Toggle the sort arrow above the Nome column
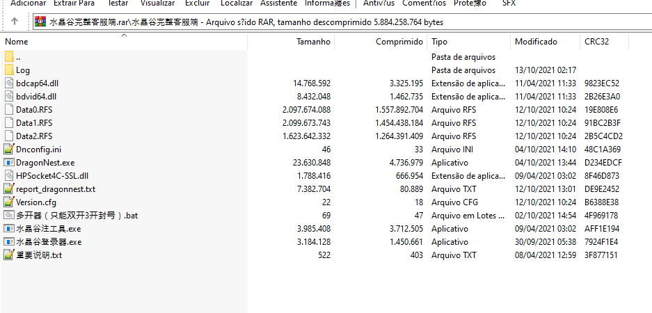This screenshot has height=313, width=652. point(124,35)
